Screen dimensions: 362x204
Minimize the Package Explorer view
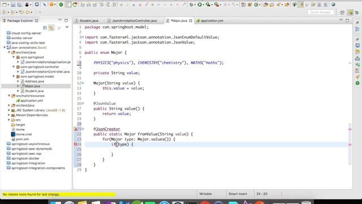click(x=60, y=20)
